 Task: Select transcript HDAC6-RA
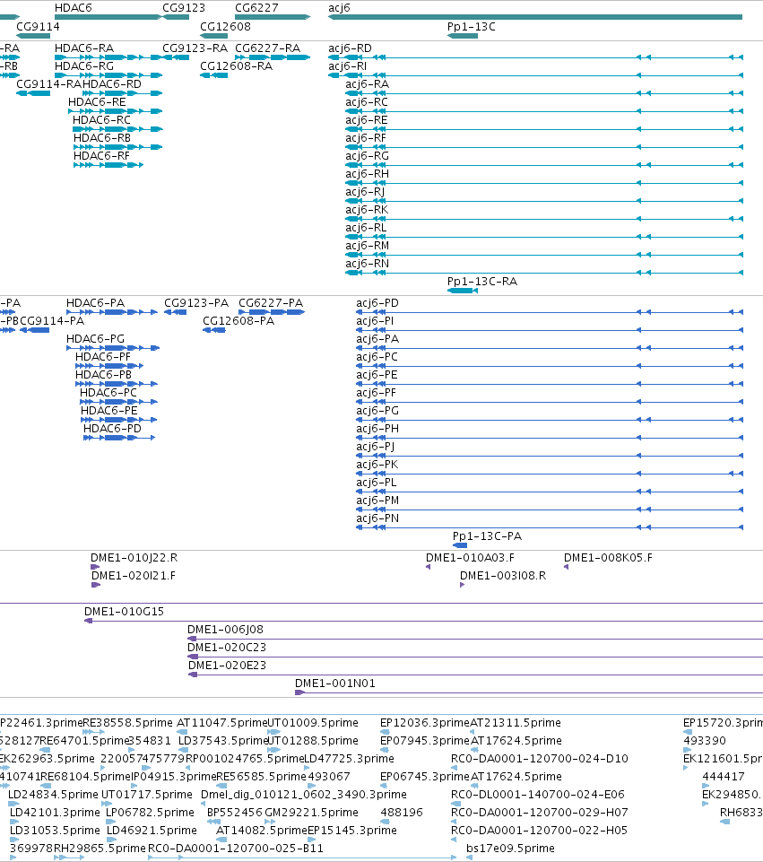[x=84, y=48]
